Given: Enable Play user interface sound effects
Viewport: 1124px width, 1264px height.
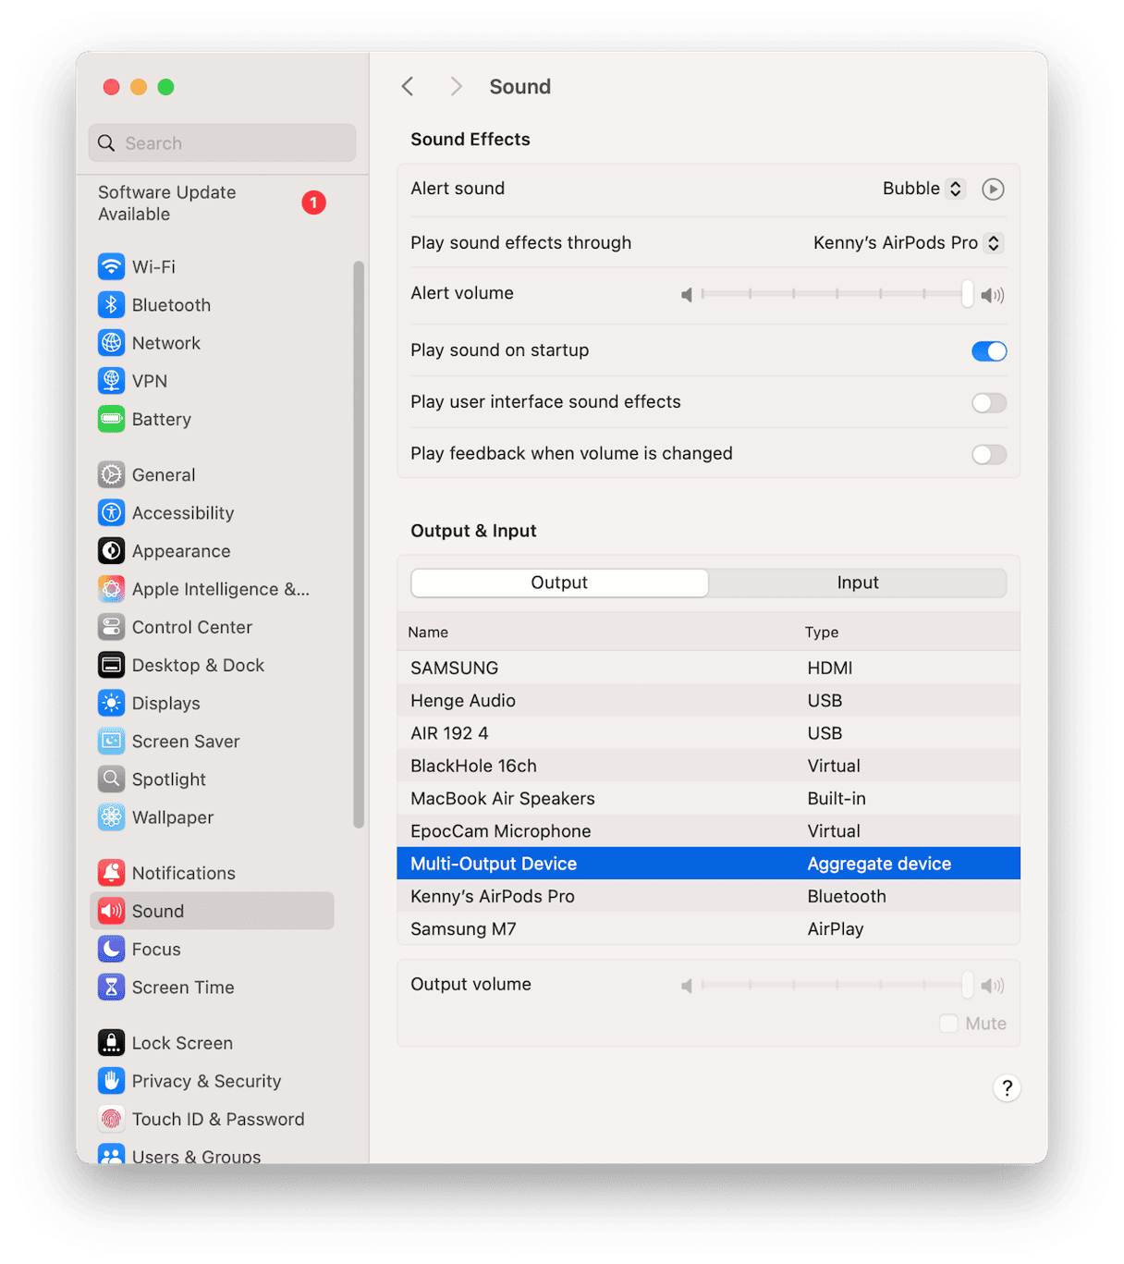Looking at the screenshot, I should (989, 403).
